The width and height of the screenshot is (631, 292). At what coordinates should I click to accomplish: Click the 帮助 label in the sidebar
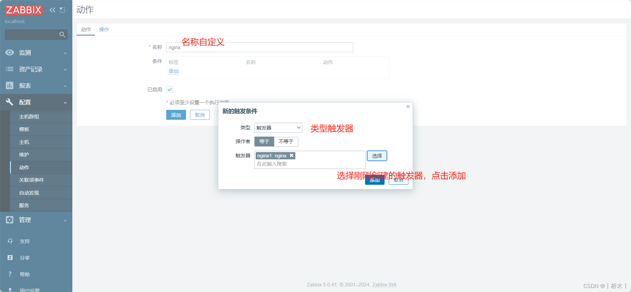pos(25,275)
